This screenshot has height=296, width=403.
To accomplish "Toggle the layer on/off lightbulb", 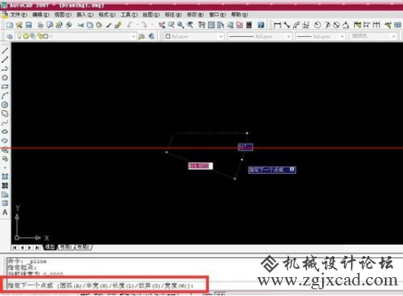I will coord(19,36).
